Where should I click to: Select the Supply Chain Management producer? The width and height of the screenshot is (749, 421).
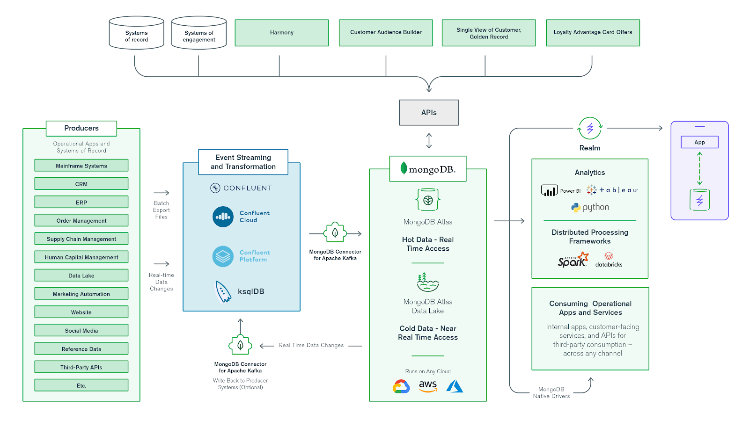click(x=81, y=239)
